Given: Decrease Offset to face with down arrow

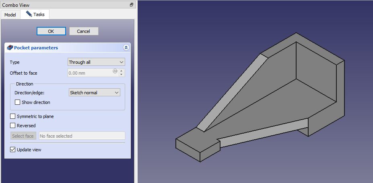Looking at the screenshot, I should point(122,75).
